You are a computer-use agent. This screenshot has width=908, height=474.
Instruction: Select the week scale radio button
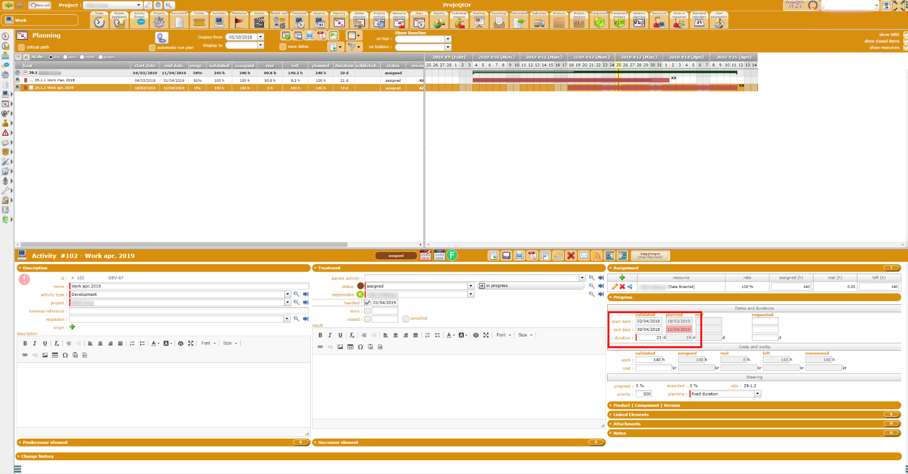pyautogui.click(x=65, y=57)
